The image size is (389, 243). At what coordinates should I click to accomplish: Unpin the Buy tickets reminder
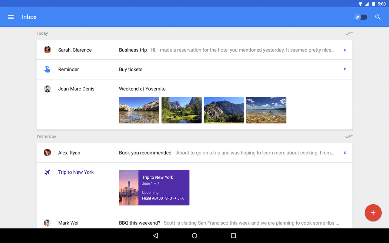345,69
